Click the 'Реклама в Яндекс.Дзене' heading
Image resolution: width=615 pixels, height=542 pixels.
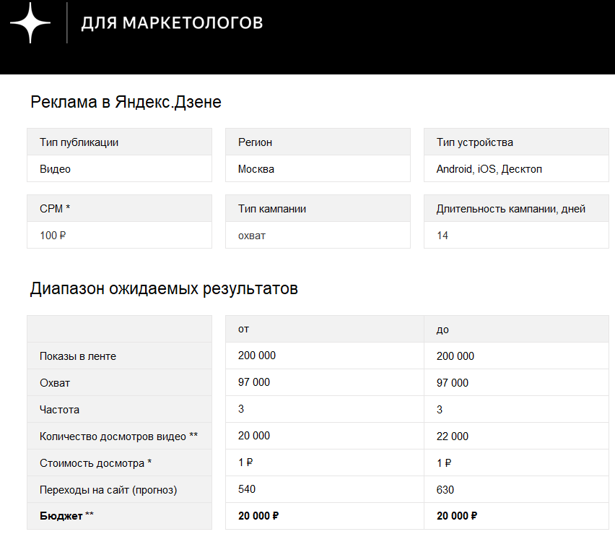tap(126, 102)
